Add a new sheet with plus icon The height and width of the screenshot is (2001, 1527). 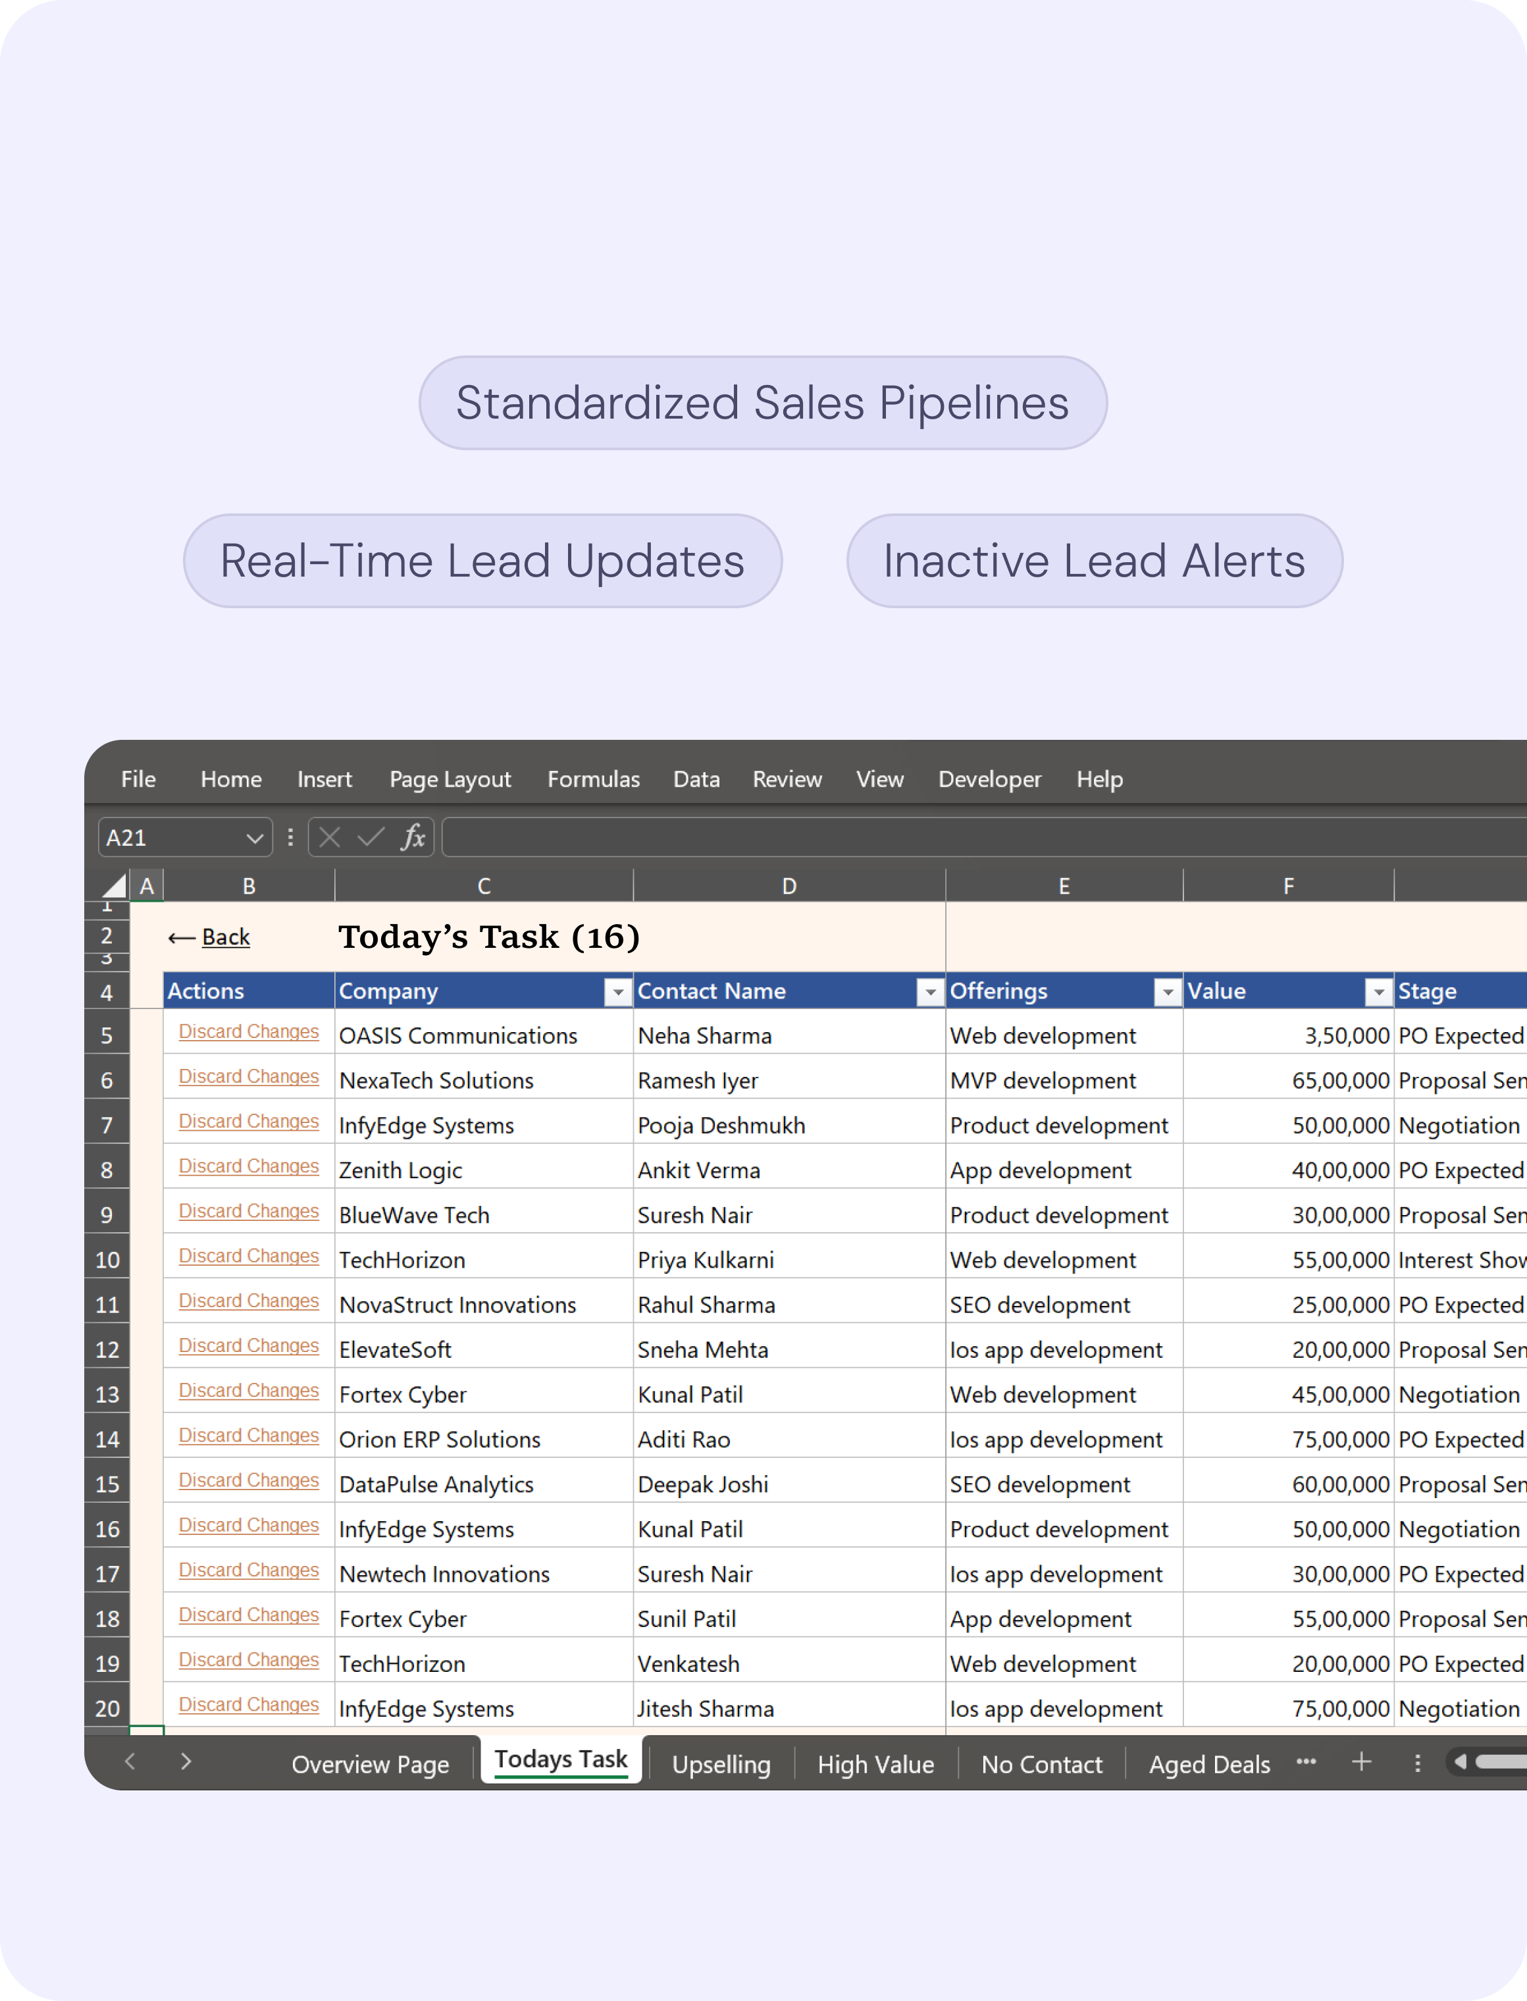click(x=1360, y=1762)
